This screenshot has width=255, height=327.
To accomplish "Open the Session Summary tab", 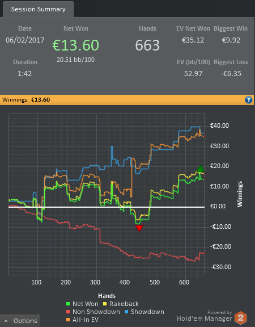I will tap(38, 9).
